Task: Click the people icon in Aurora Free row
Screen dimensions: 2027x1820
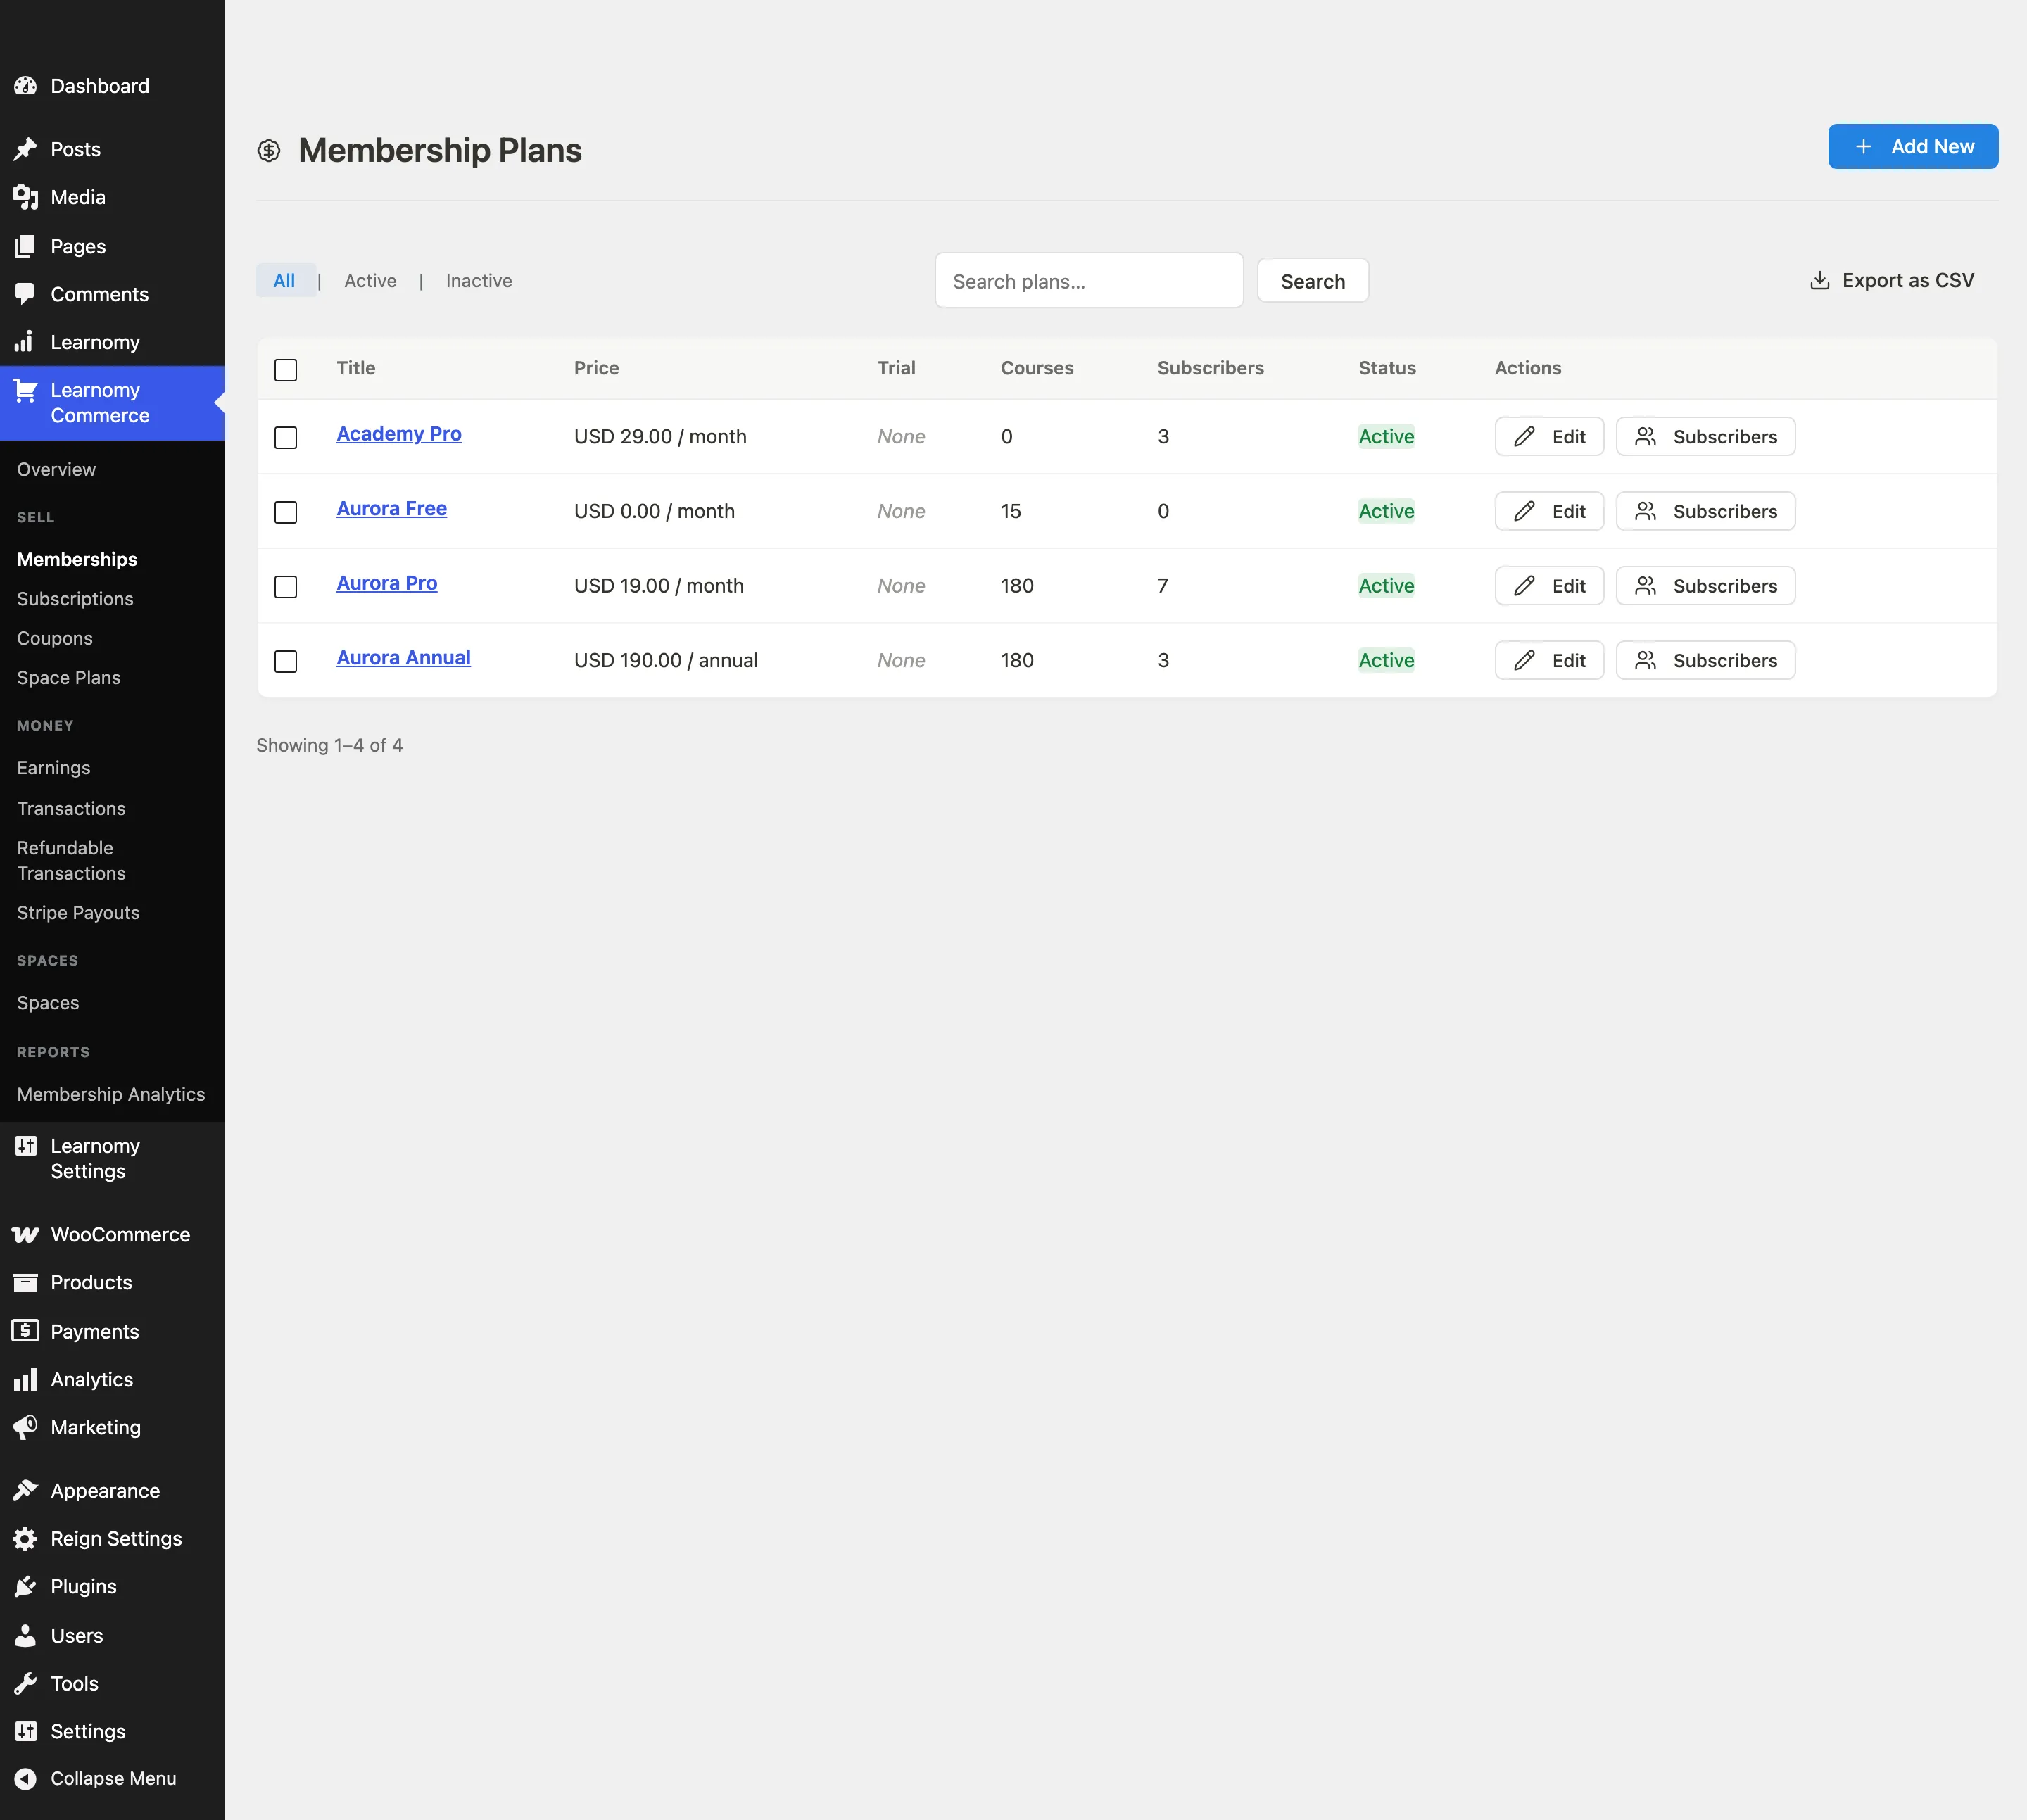Action: 1646,511
